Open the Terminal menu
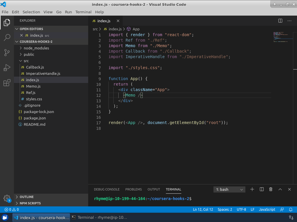 click(x=83, y=12)
